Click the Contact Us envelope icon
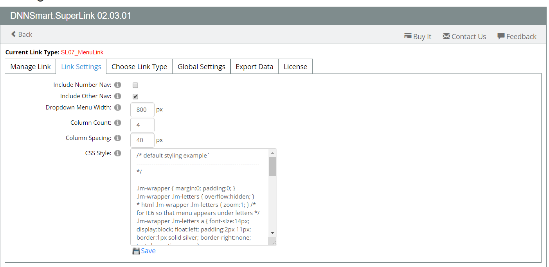The image size is (549, 267). (x=446, y=36)
